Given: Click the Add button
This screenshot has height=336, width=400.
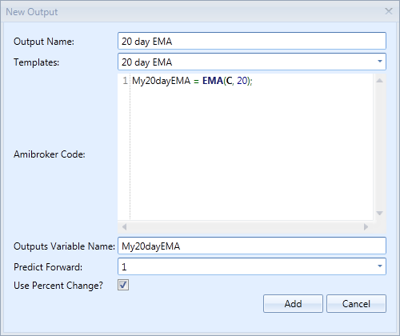Looking at the screenshot, I should click(x=293, y=303).
